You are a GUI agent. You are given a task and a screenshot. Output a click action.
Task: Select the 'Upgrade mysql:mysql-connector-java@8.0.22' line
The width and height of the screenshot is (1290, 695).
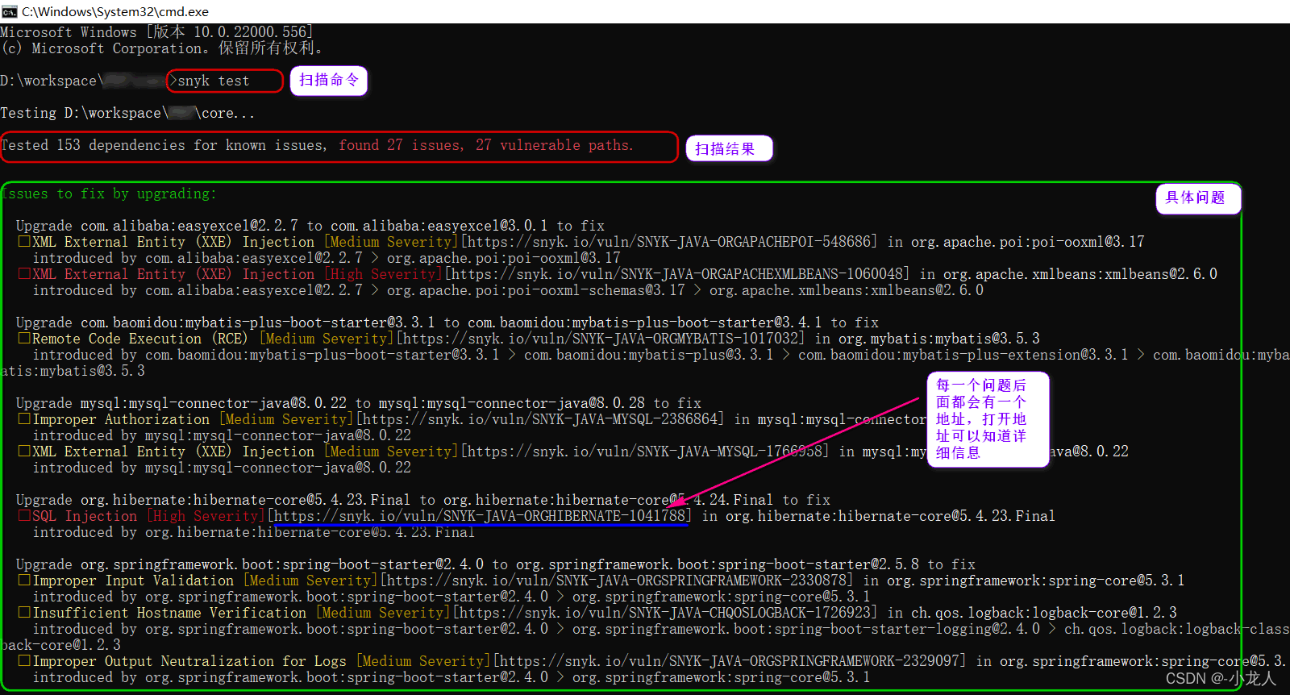(x=359, y=403)
